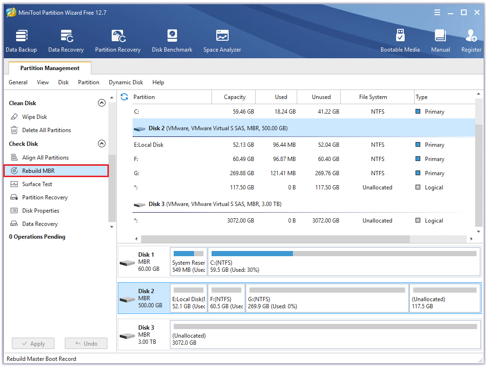Click the Type column header
This screenshot has height=367, width=487.
[444, 97]
